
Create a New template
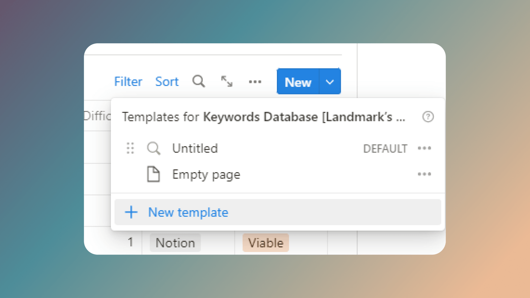pyautogui.click(x=188, y=212)
